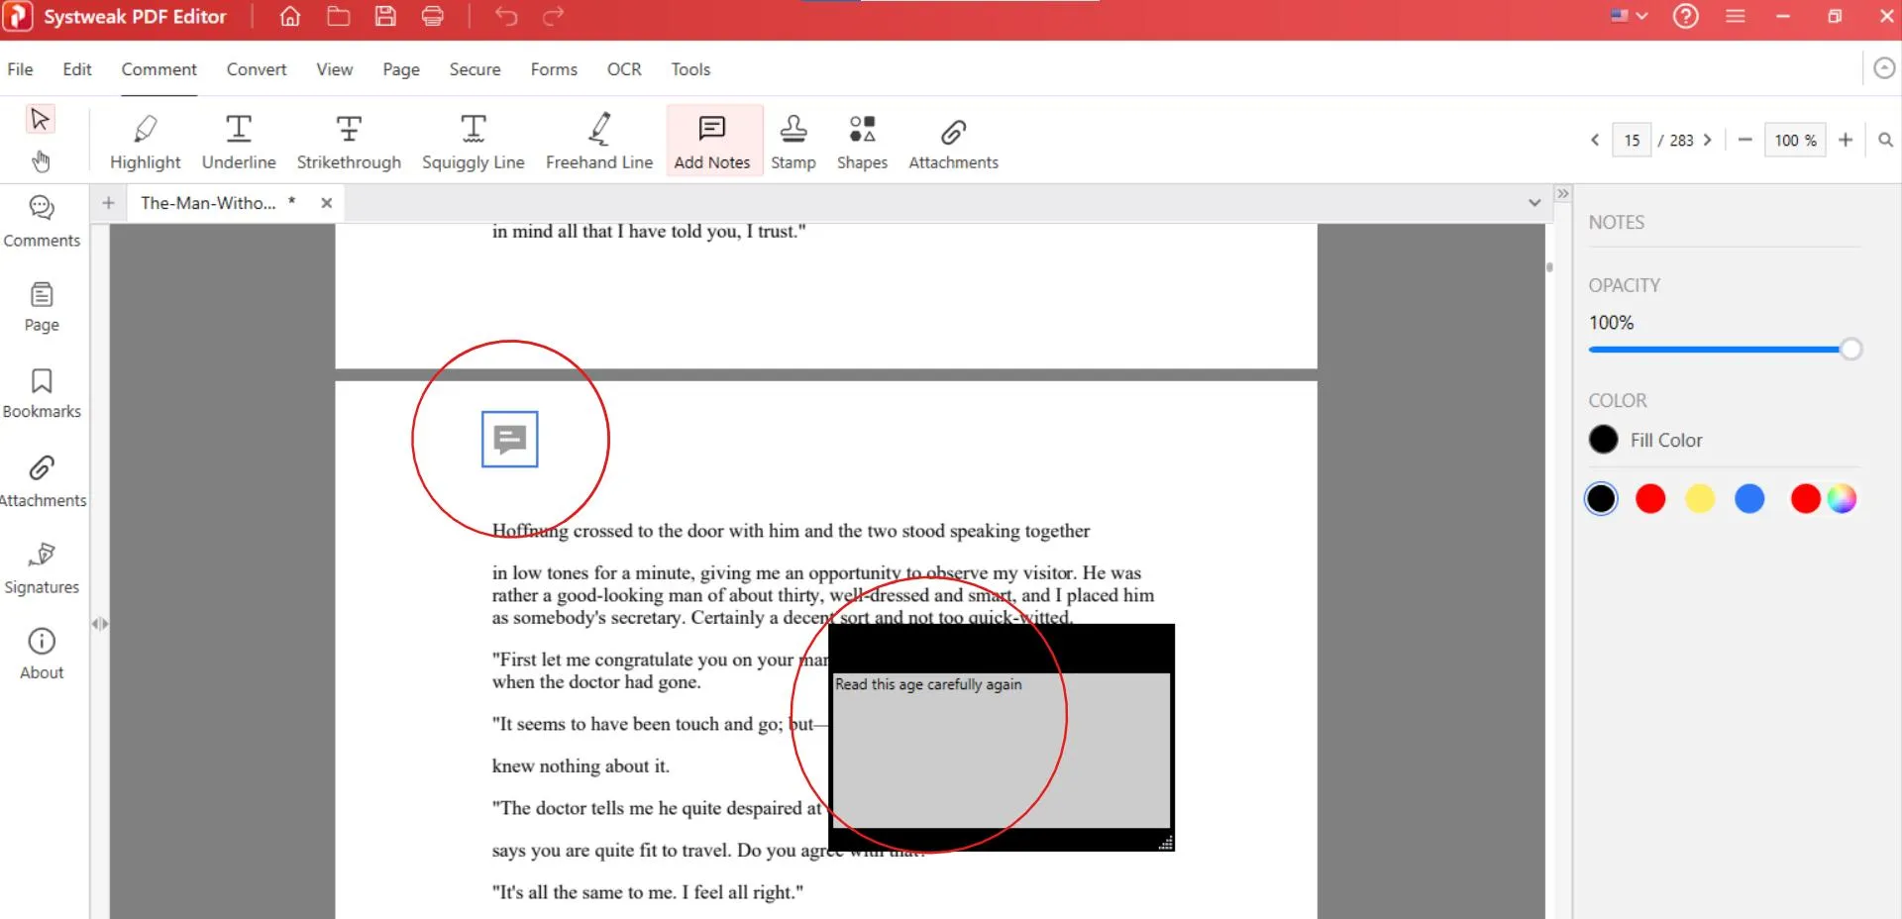Click the Add Notes button
The width and height of the screenshot is (1902, 919).
tap(712, 139)
